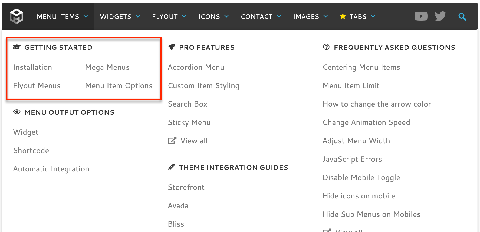Click the rocket icon by Pro Features

[172, 47]
